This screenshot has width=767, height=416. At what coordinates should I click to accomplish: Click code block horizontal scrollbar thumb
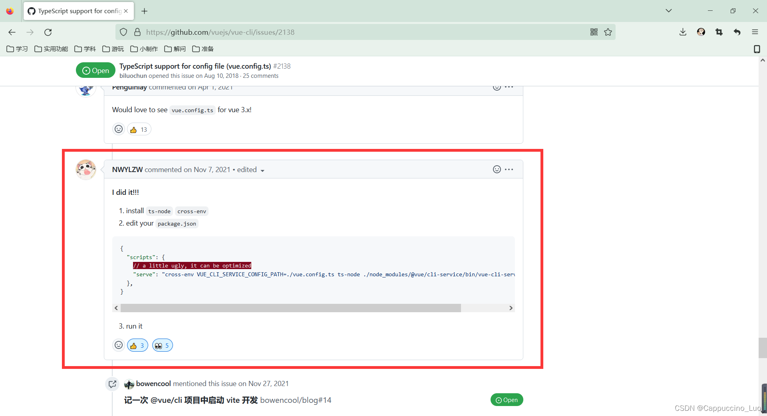(291, 308)
